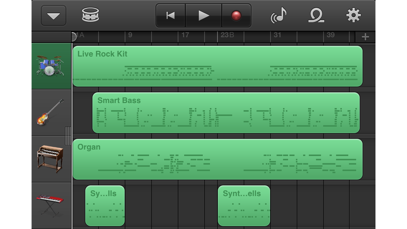The image size is (407, 229).
Task: Select the Synt...ells region near bar 23
Action: pos(244,206)
